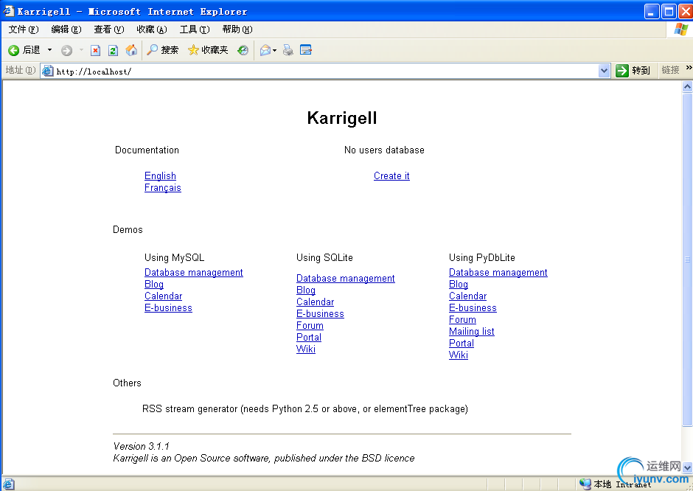Open the History clock icon

243,50
